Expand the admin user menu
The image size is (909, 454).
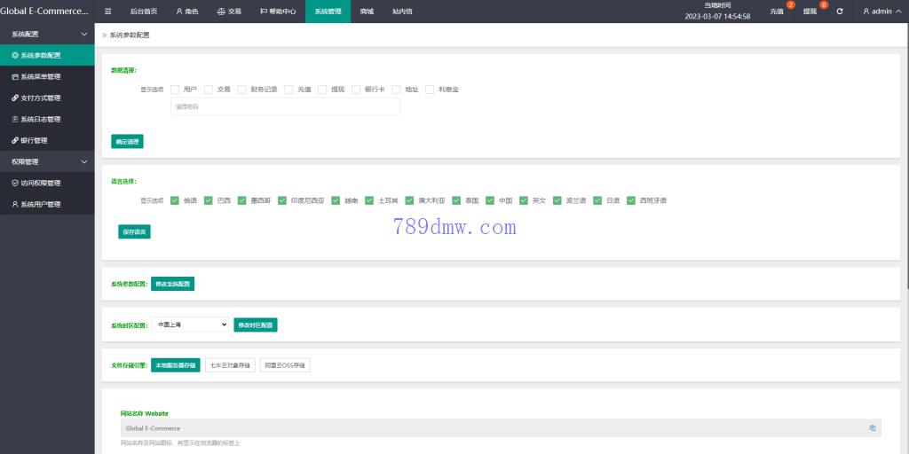point(881,12)
